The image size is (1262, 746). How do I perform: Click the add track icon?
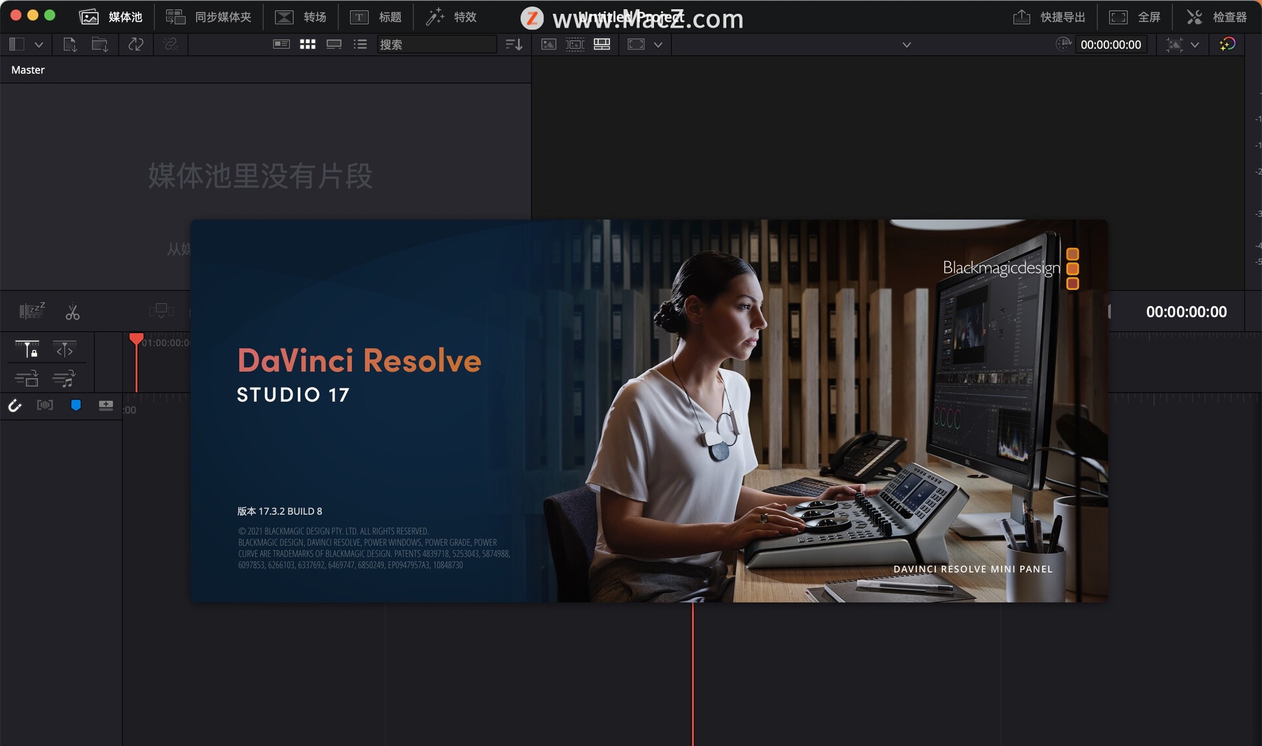point(106,405)
